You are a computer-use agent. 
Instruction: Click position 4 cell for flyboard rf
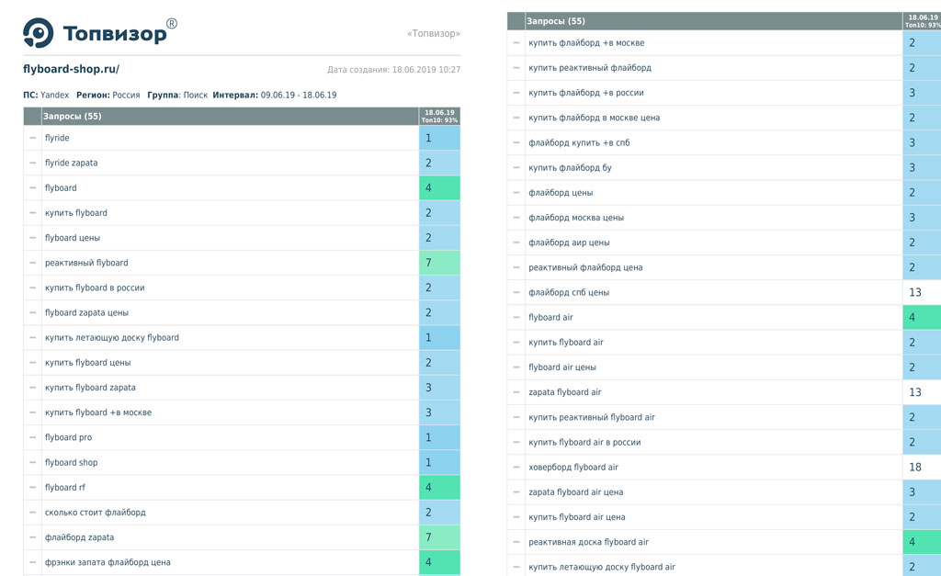[439, 487]
